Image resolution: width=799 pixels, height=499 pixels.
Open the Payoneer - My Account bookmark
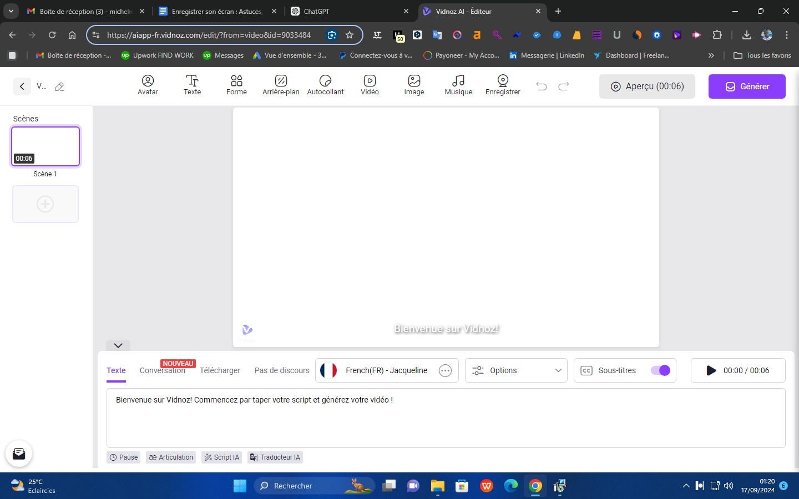click(461, 55)
